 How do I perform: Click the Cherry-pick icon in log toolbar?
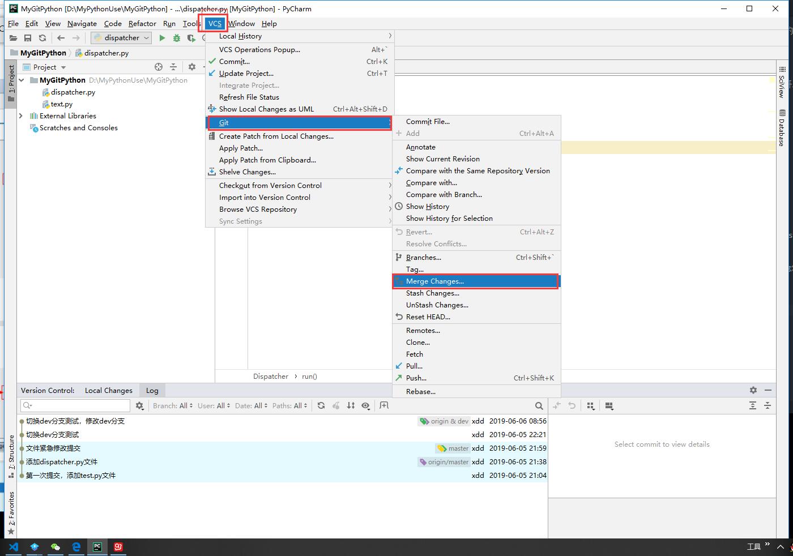tap(336, 405)
